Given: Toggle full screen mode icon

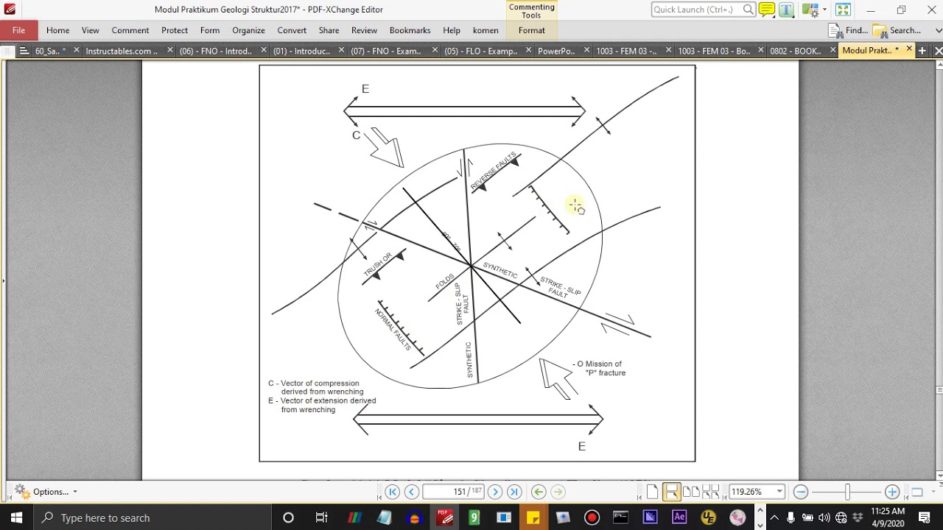Looking at the screenshot, I should click(843, 10).
